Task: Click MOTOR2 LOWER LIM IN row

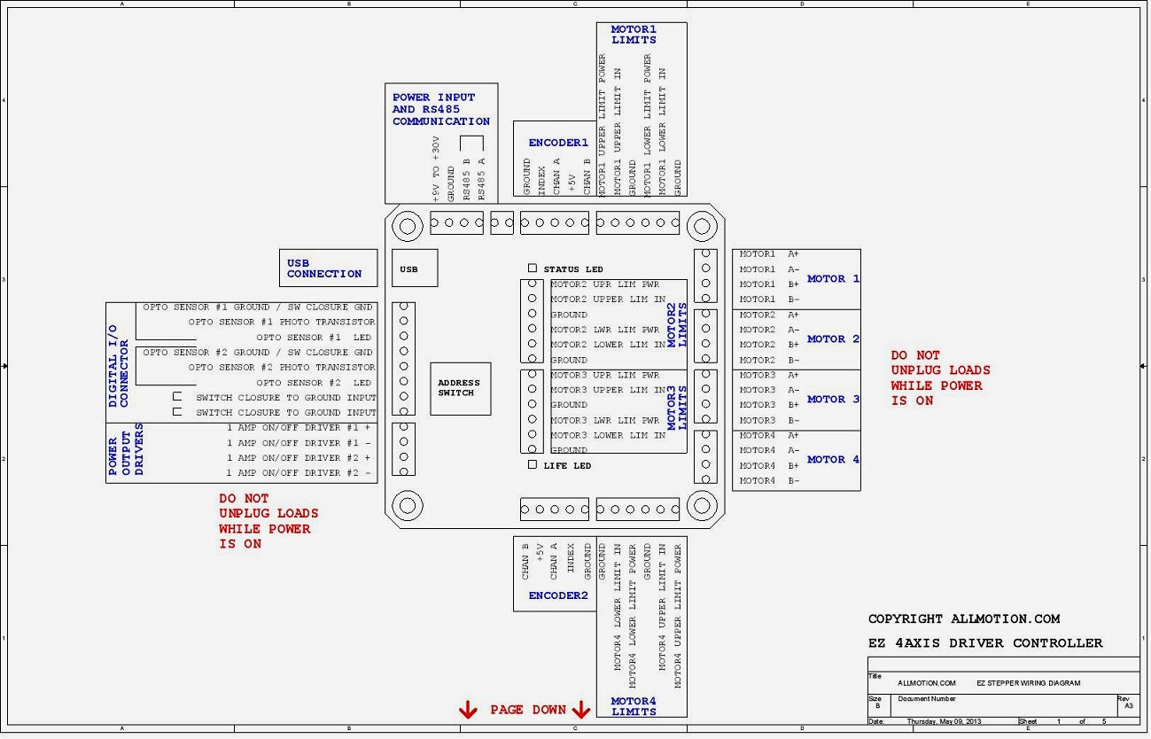Action: pyautogui.click(x=608, y=345)
